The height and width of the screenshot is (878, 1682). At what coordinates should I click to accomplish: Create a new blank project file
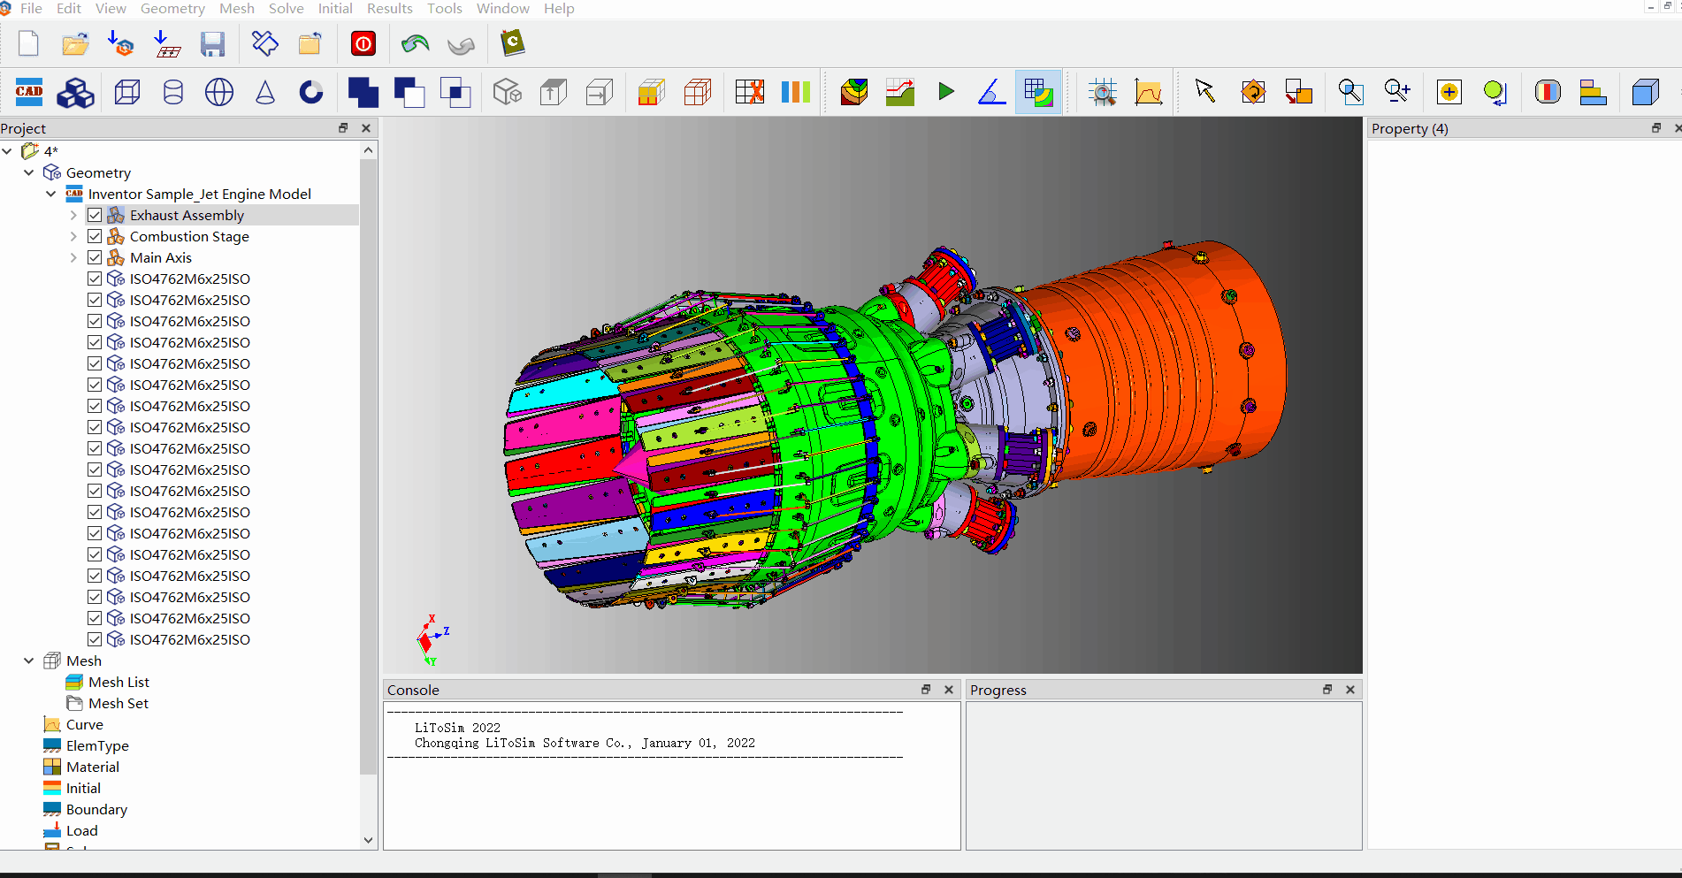click(29, 43)
